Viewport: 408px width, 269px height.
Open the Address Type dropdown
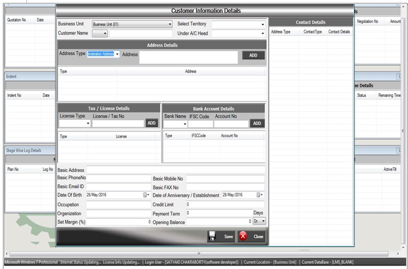click(x=117, y=54)
